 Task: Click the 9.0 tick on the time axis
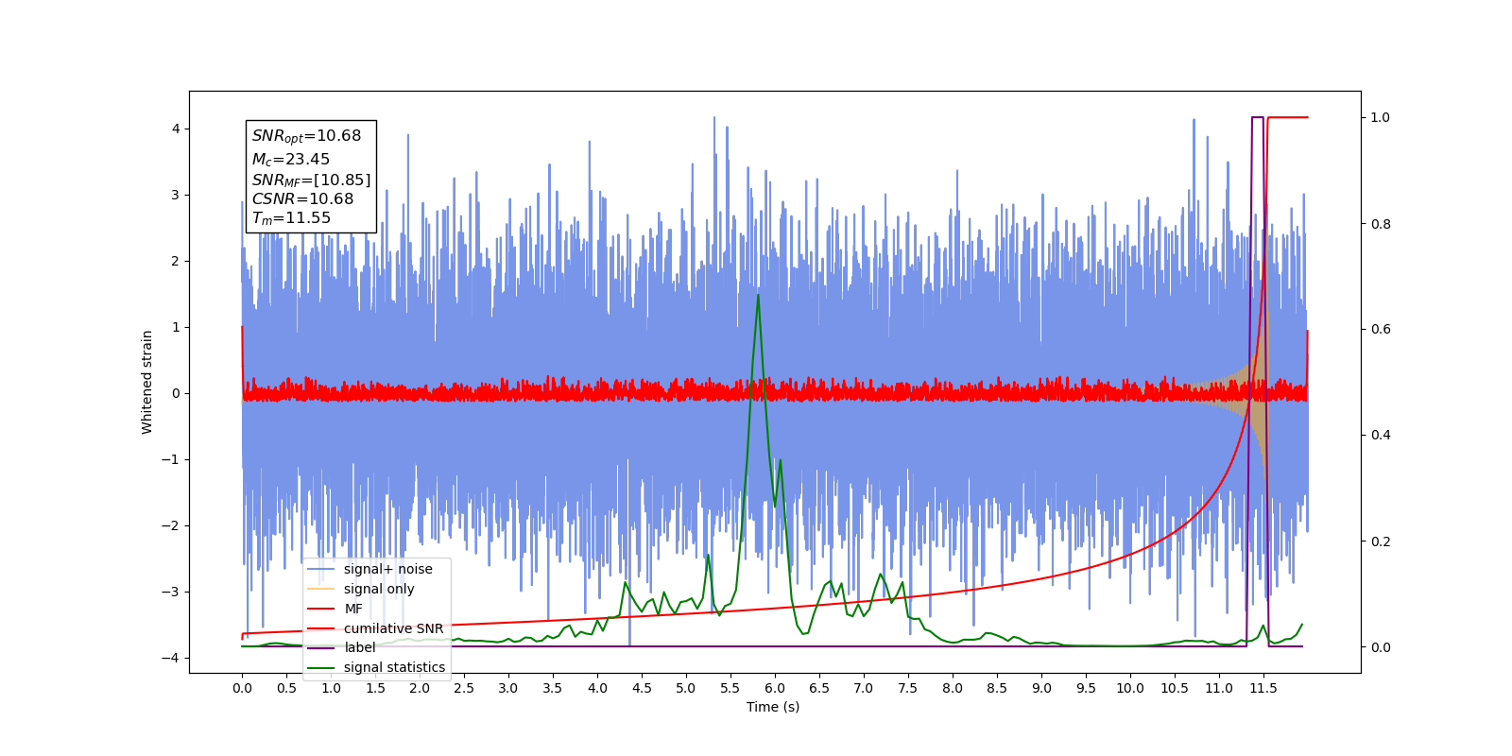point(1041,688)
